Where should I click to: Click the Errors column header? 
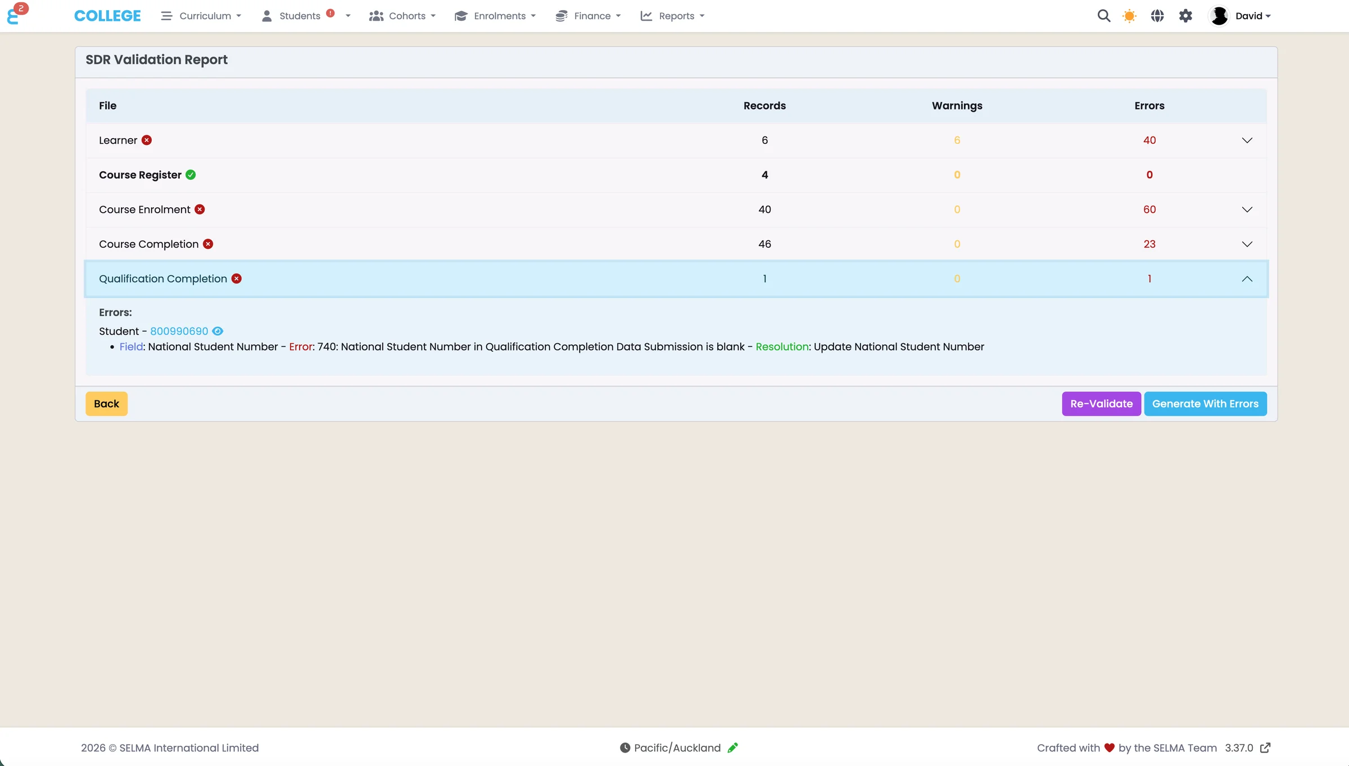pyautogui.click(x=1149, y=106)
